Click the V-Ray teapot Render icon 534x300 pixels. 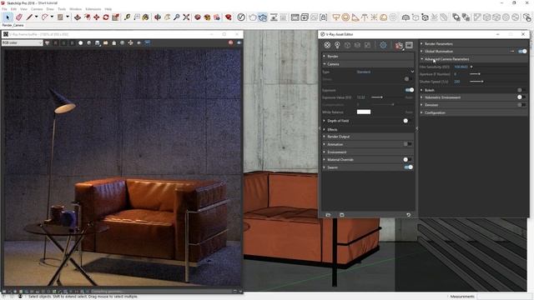click(x=253, y=17)
